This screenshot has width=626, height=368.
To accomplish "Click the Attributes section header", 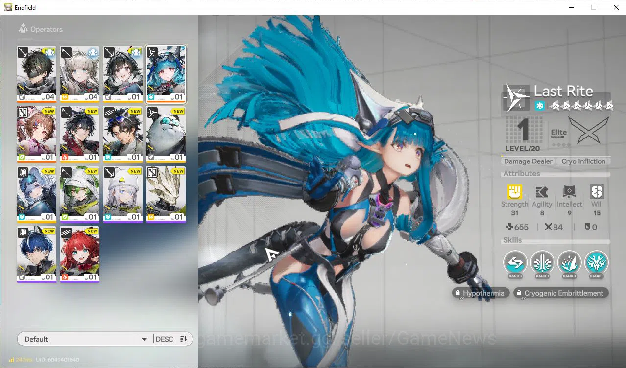I will [522, 173].
